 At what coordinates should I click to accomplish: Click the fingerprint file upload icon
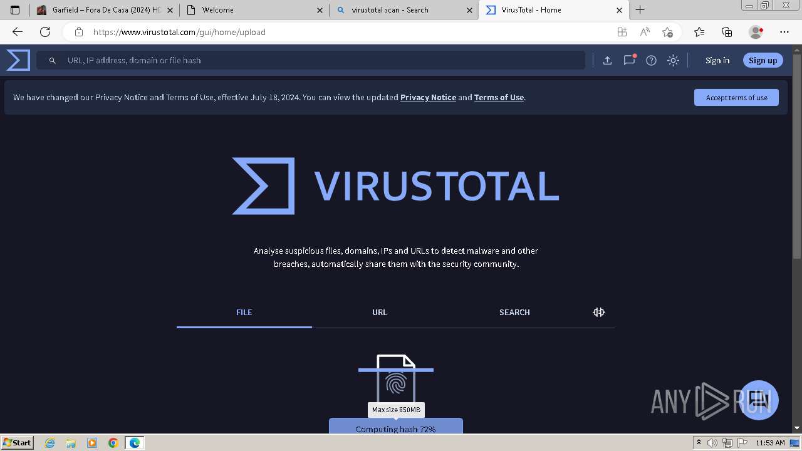click(395, 381)
